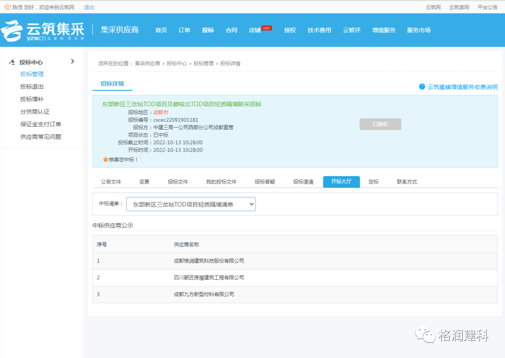Click the grey 已接收 button

tap(380, 124)
